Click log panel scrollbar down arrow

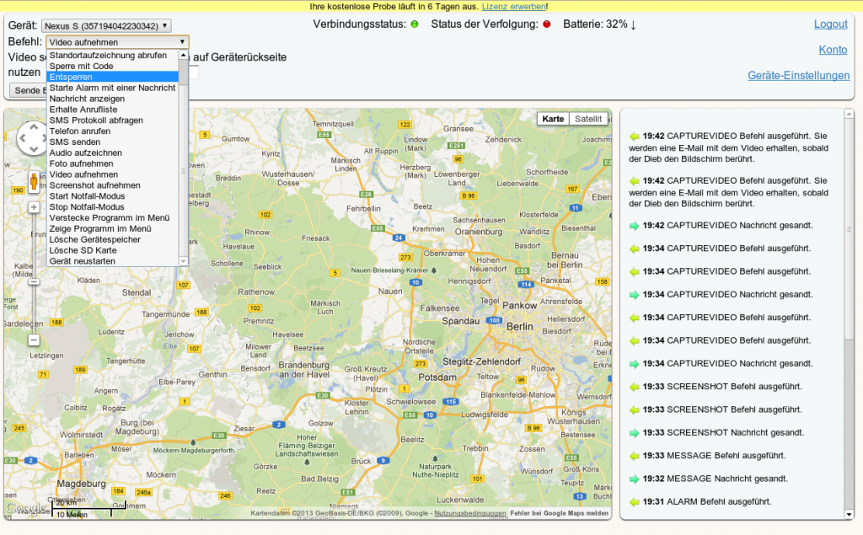point(849,515)
